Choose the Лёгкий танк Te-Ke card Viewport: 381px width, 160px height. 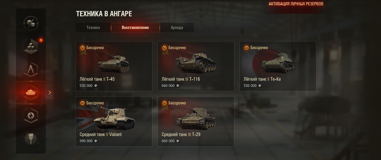pos(278,66)
